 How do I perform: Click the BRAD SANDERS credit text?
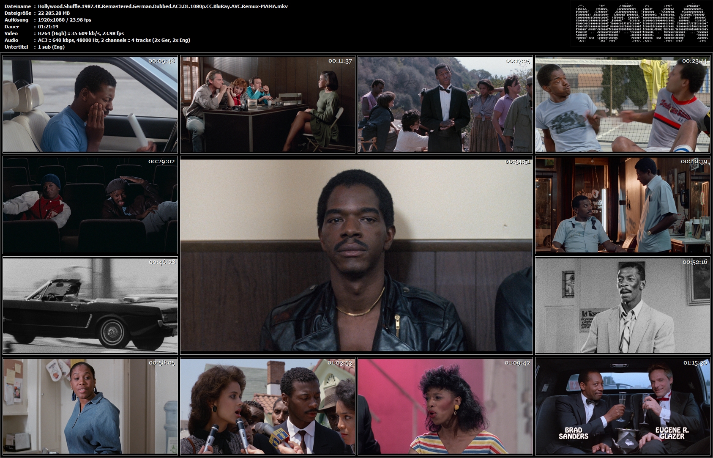click(574, 433)
